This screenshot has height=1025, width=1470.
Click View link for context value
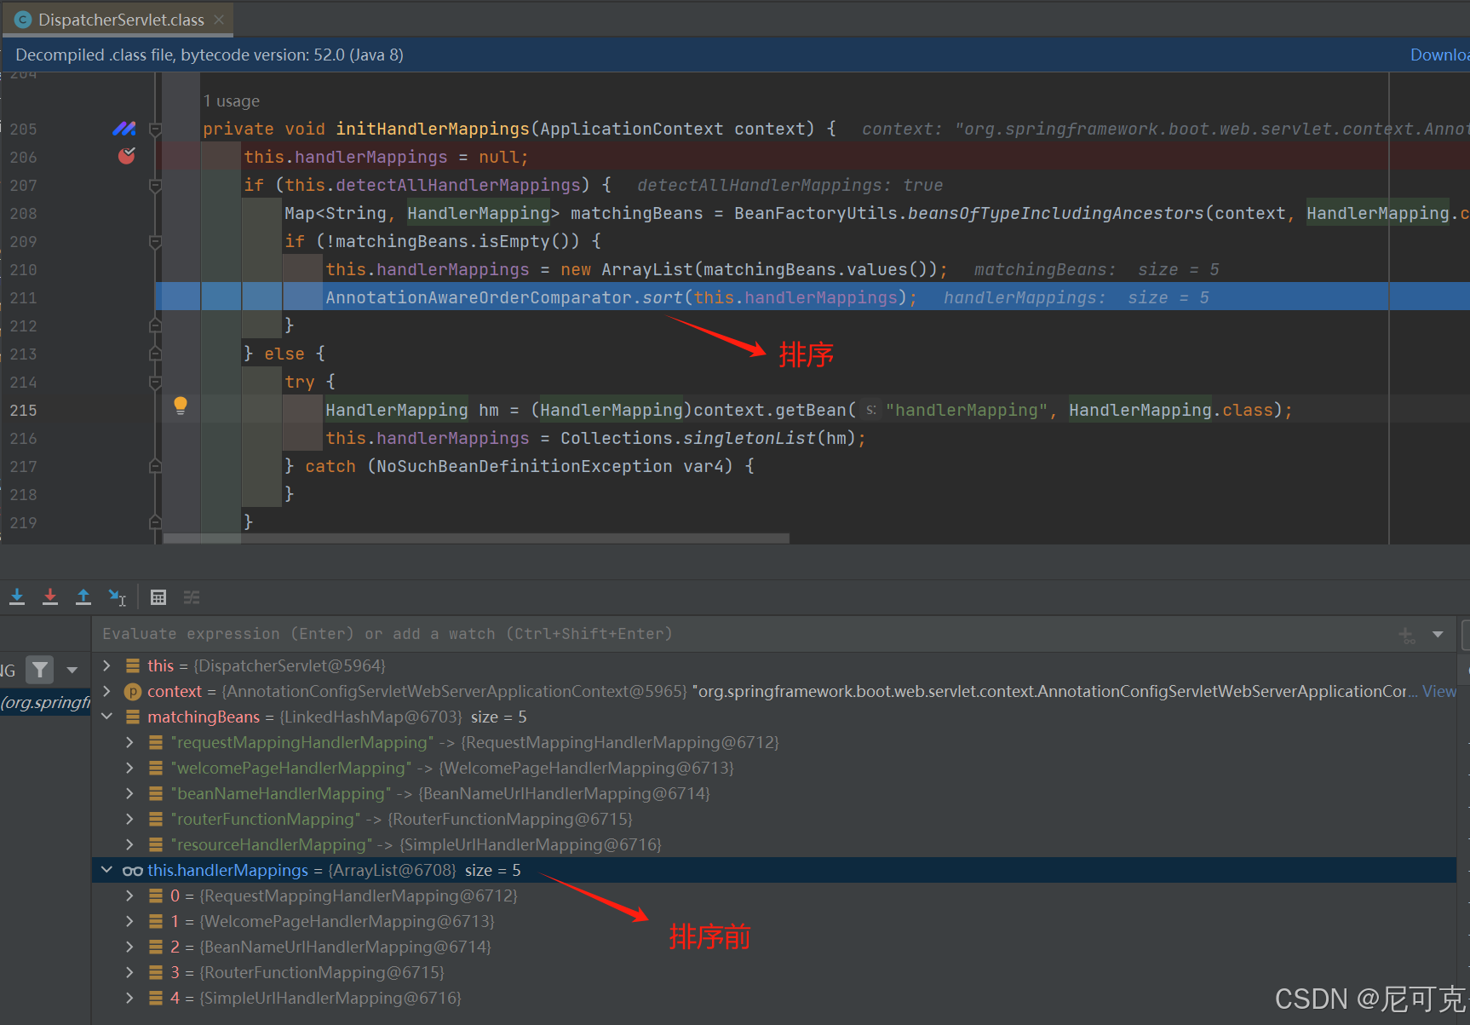click(x=1439, y=691)
